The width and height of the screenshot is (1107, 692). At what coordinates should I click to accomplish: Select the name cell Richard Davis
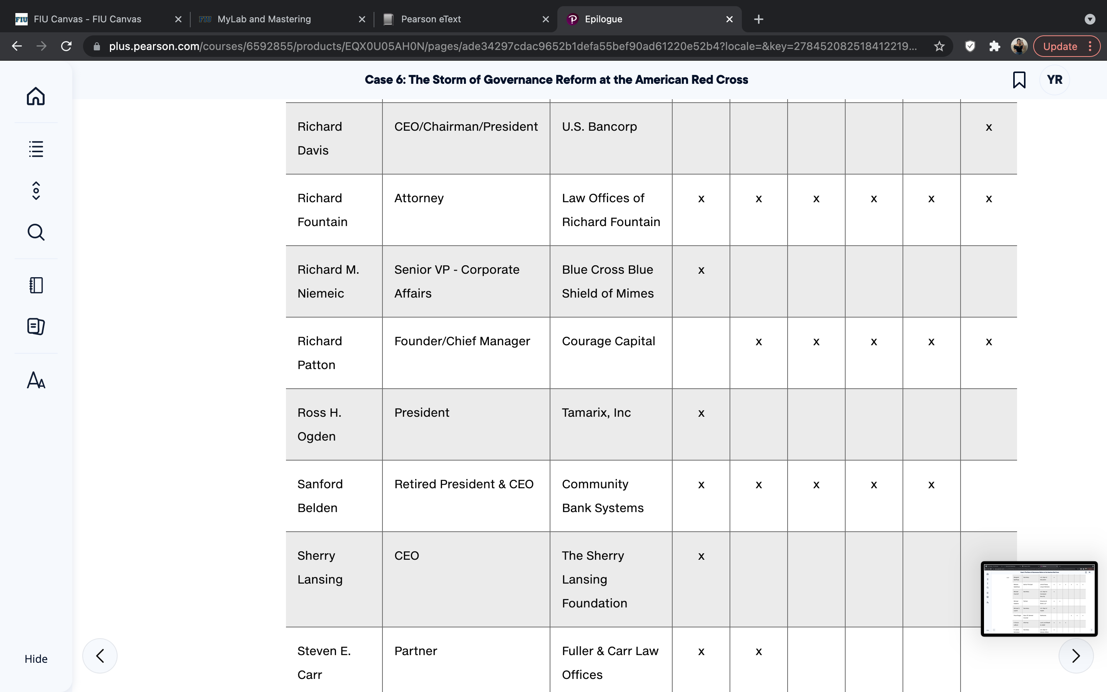click(334, 138)
